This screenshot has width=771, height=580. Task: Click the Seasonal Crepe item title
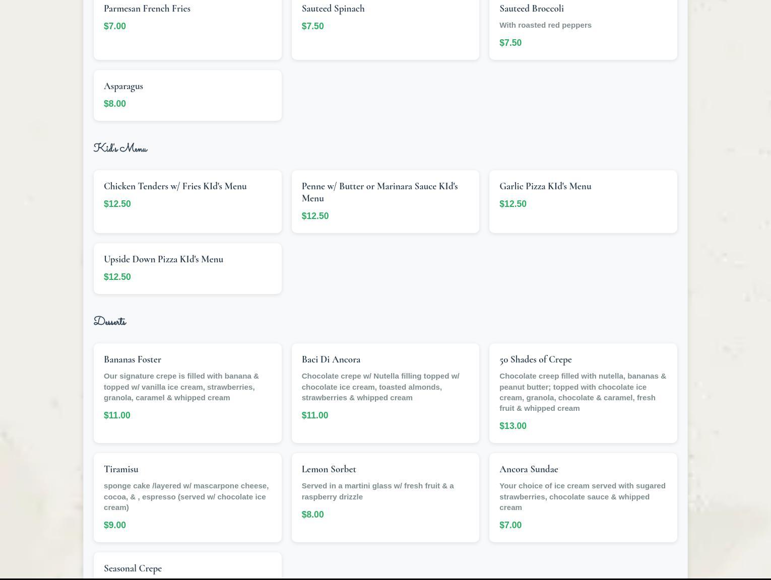[x=133, y=568]
